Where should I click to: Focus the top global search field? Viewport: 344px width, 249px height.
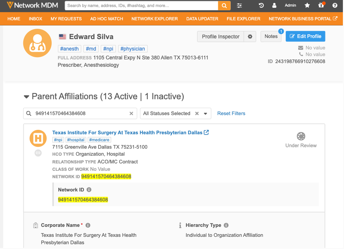click(x=141, y=6)
